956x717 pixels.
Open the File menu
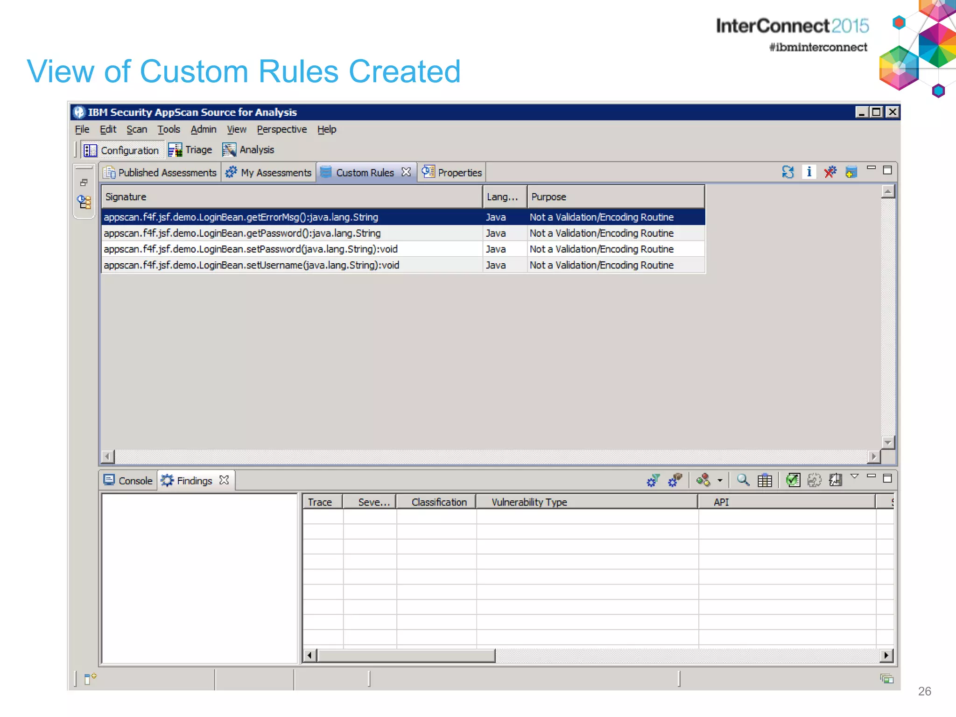coord(82,129)
